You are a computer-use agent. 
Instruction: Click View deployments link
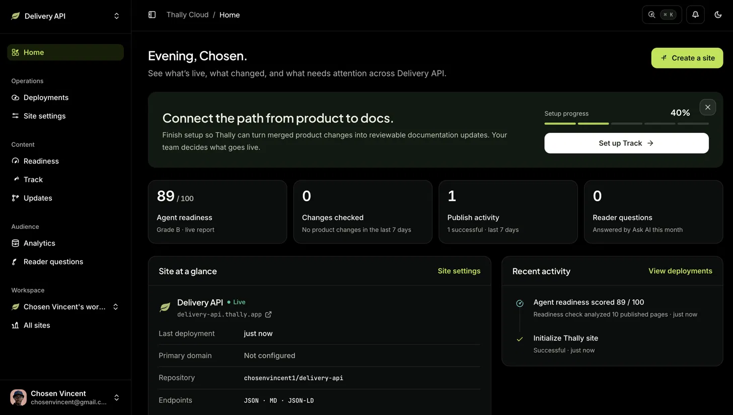pos(680,271)
